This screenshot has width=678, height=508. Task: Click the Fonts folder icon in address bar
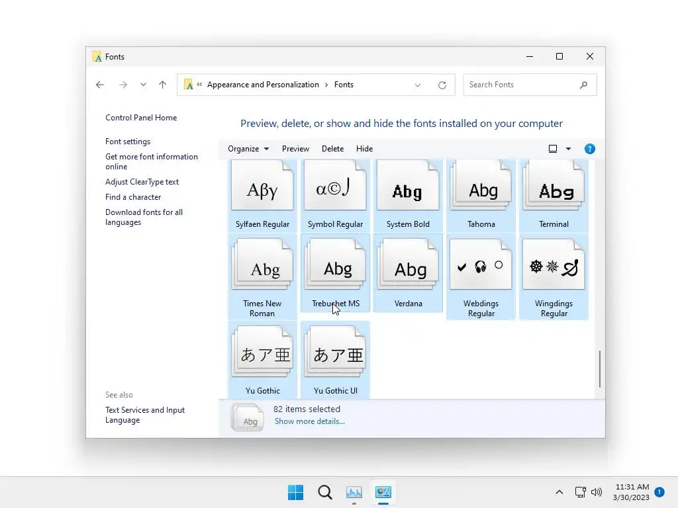(x=189, y=85)
